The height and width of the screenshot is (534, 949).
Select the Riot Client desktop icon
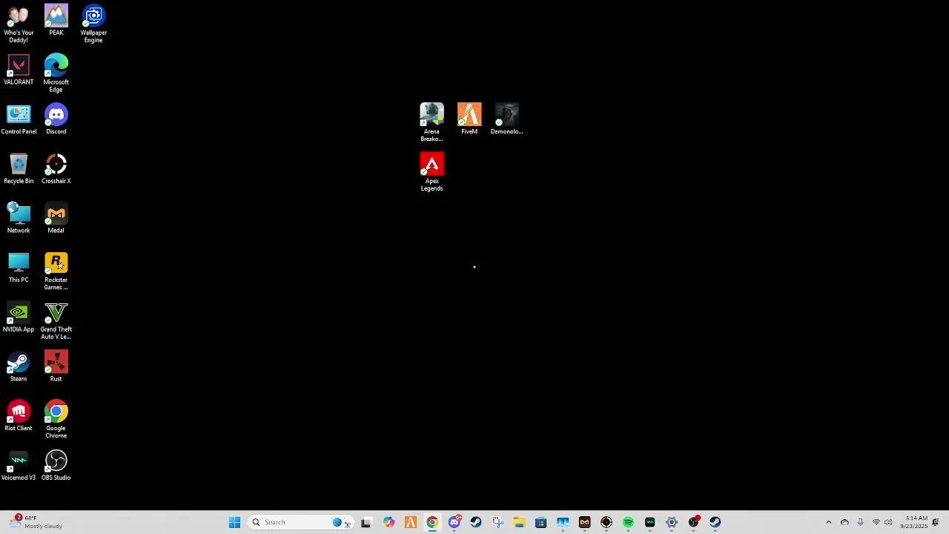pyautogui.click(x=19, y=416)
